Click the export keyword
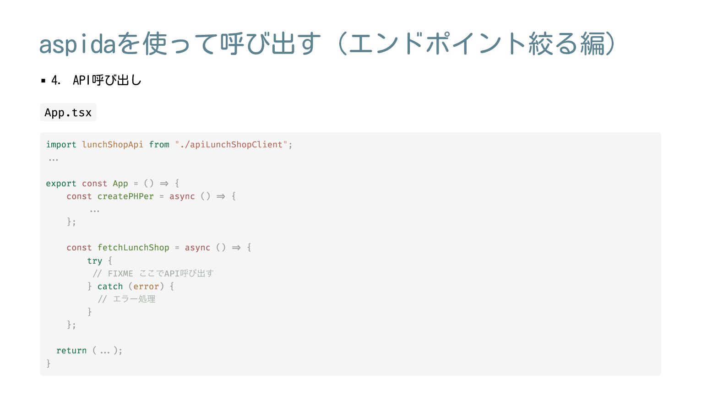Screen dimensions: 701x395 click(x=61, y=184)
